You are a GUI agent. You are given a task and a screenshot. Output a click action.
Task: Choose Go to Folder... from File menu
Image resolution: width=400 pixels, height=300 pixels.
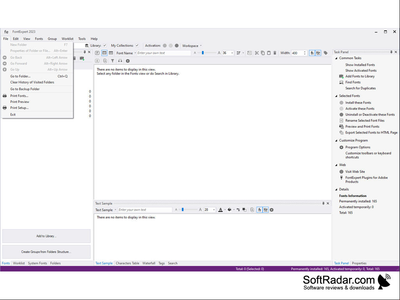(37, 76)
